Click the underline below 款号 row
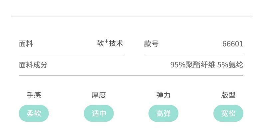This screenshot has width=263, height=135. pyautogui.click(x=194, y=54)
